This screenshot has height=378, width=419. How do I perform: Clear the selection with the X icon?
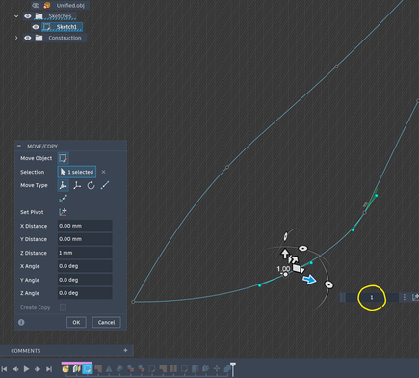click(103, 172)
